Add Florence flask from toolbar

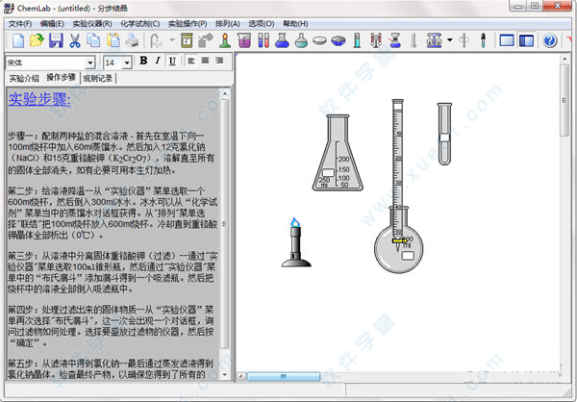301,40
